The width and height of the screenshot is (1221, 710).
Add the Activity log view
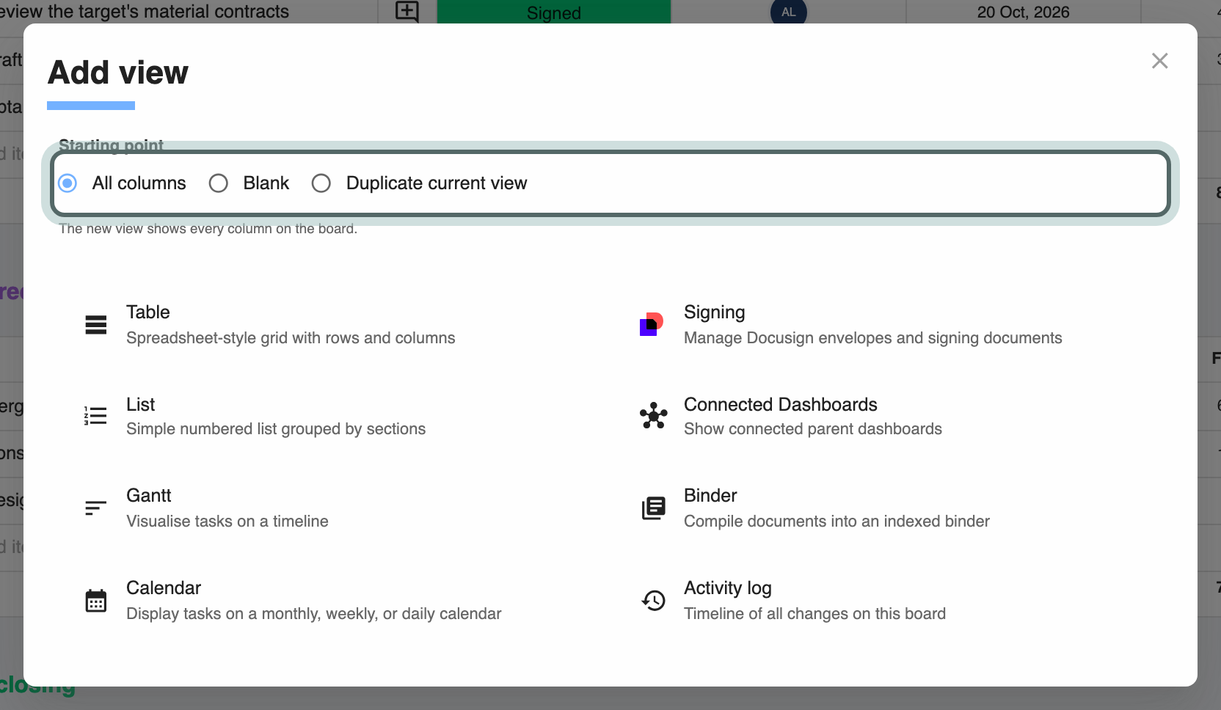pos(728,588)
